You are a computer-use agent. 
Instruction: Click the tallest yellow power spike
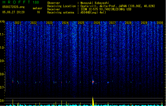click(x=93, y=101)
